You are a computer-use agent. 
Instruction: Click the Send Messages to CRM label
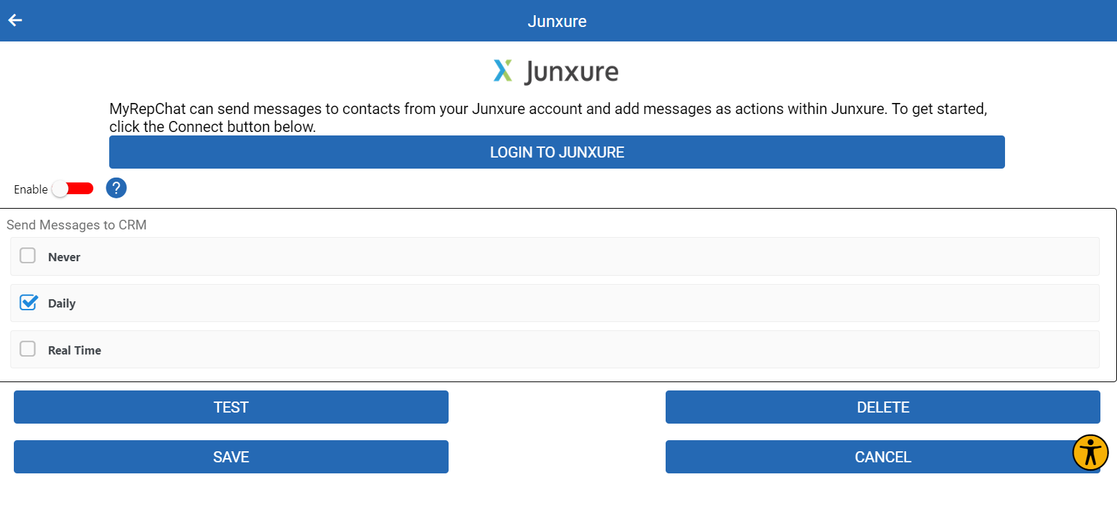(x=77, y=225)
